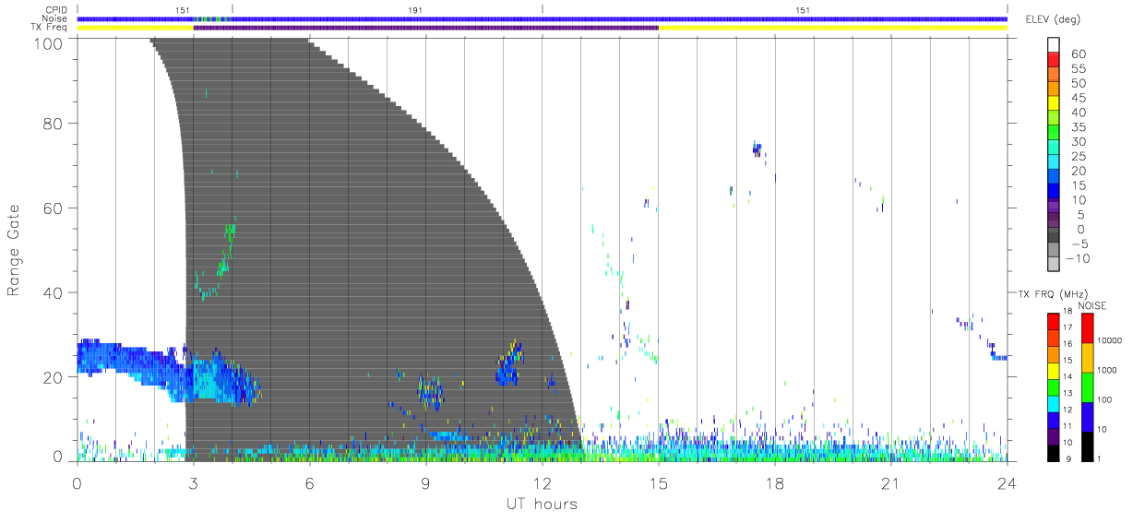The image size is (1133, 523).
Task: Select the green segment of NOISE color bar
Action: 1090,387
